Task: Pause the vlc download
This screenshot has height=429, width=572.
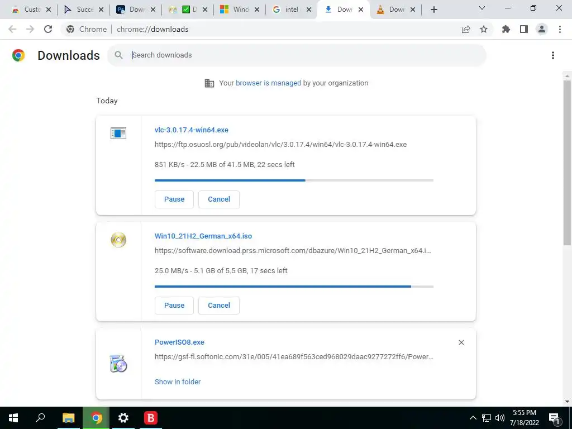Action: point(174,199)
